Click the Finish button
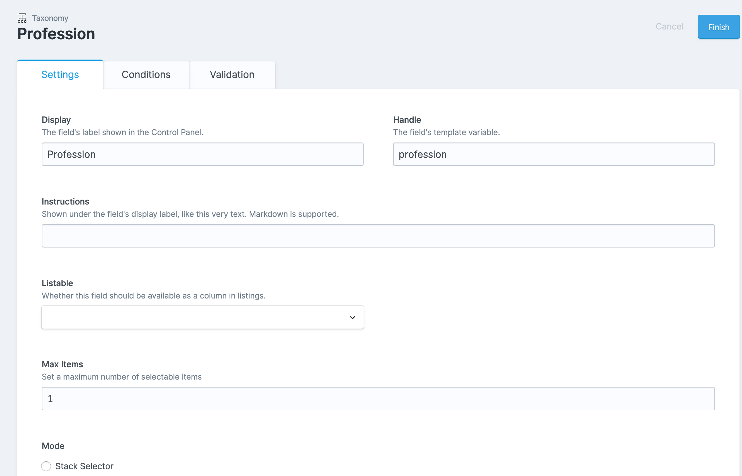 719,27
